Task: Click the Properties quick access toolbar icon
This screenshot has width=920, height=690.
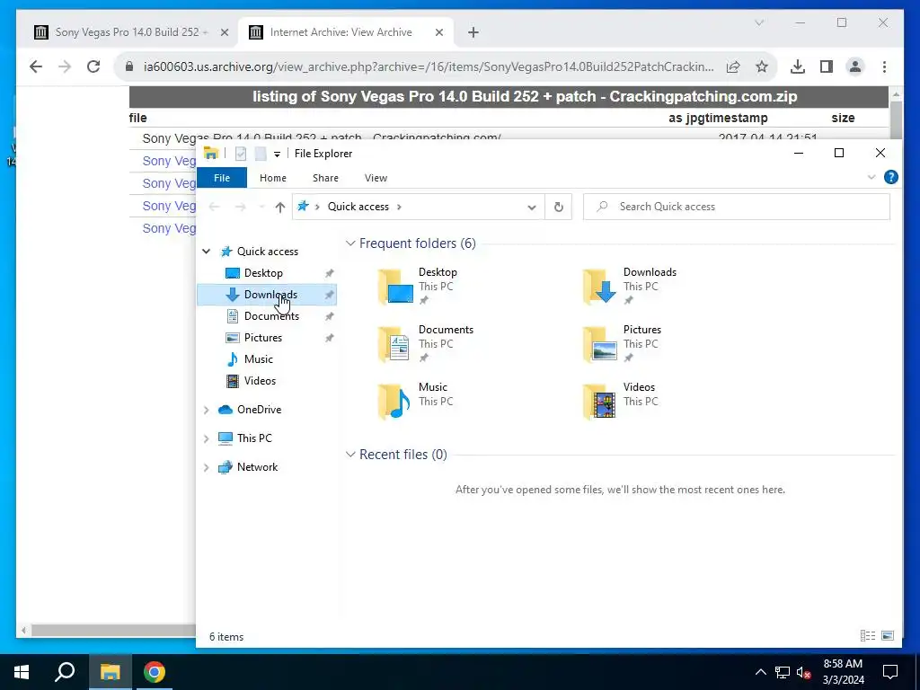Action: coord(241,154)
